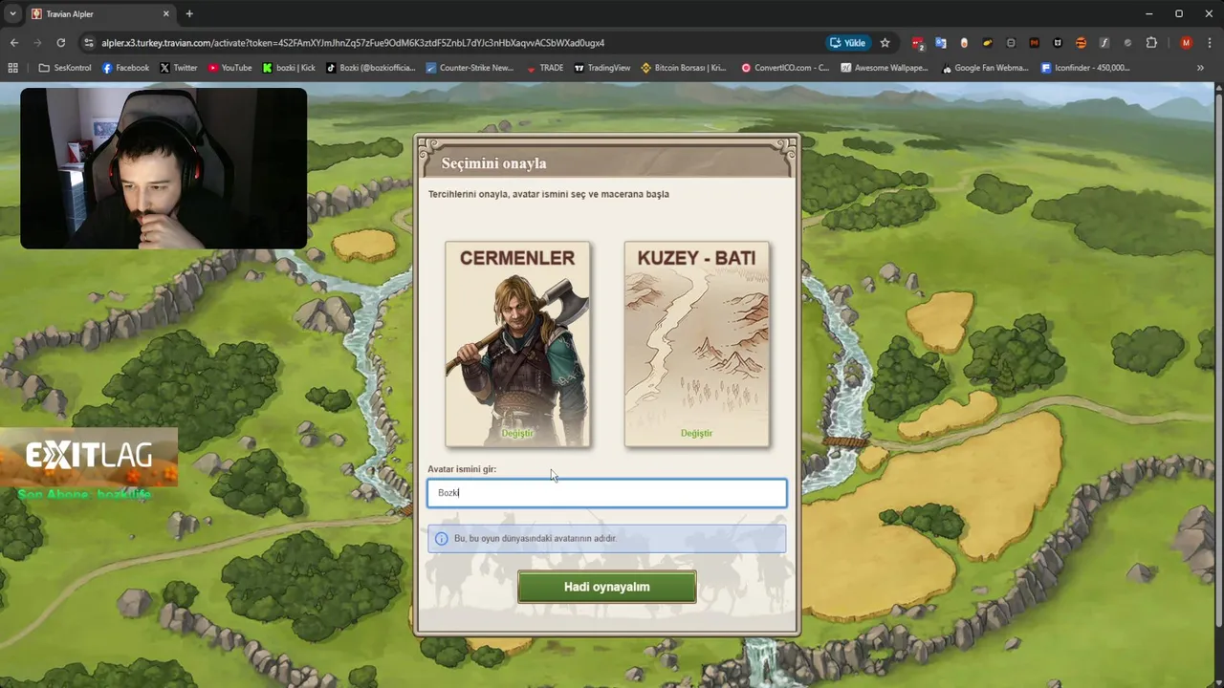The image size is (1224, 688).
Task: Open the script f extension icon
Action: (1104, 43)
